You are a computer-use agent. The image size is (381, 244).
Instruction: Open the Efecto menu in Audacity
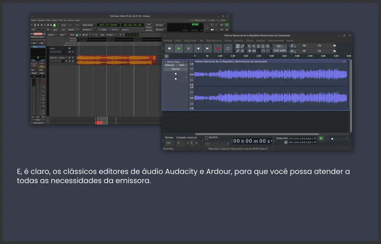[x=250, y=41]
